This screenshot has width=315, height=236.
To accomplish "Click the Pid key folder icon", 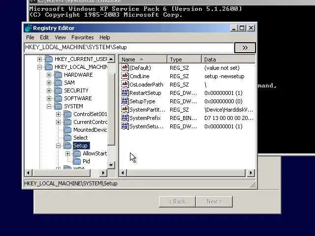I will (x=77, y=161).
